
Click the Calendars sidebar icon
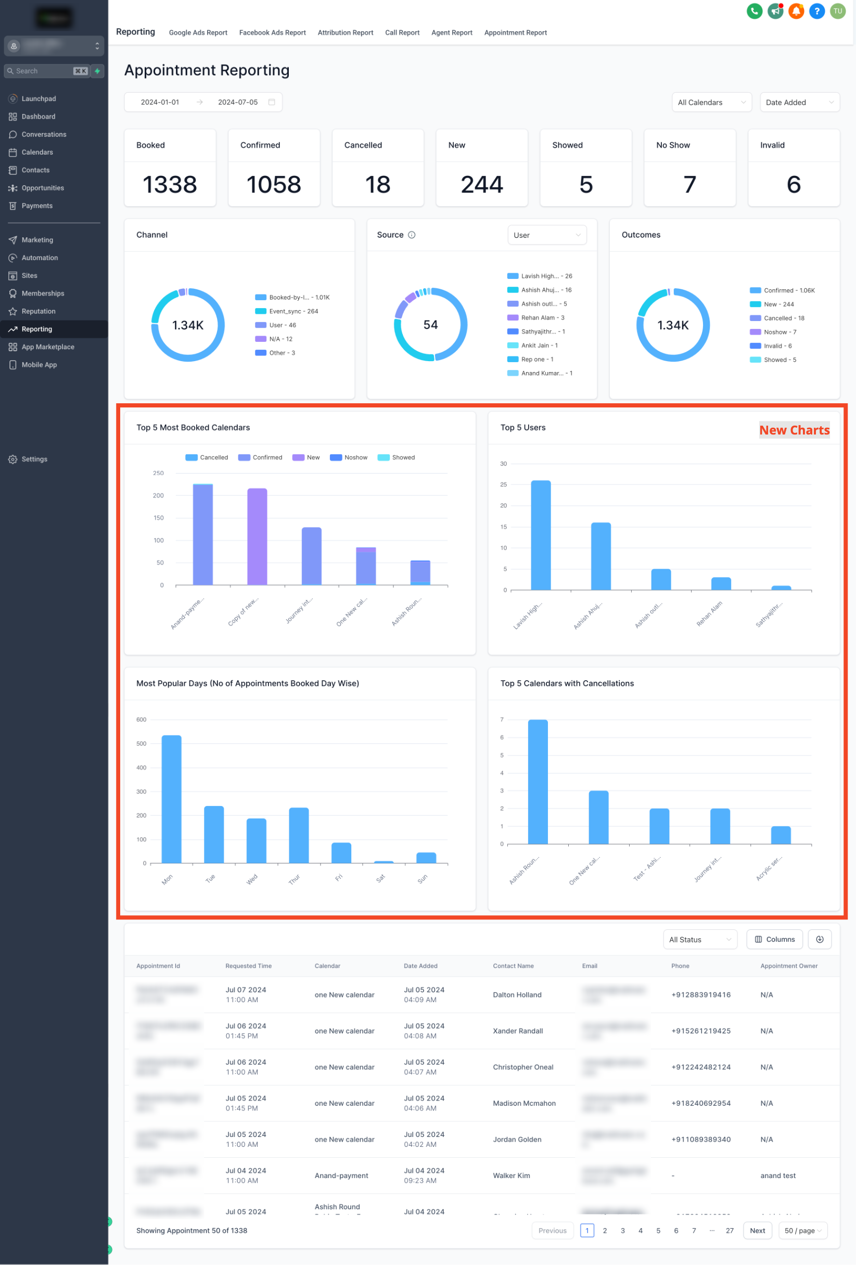pos(12,152)
